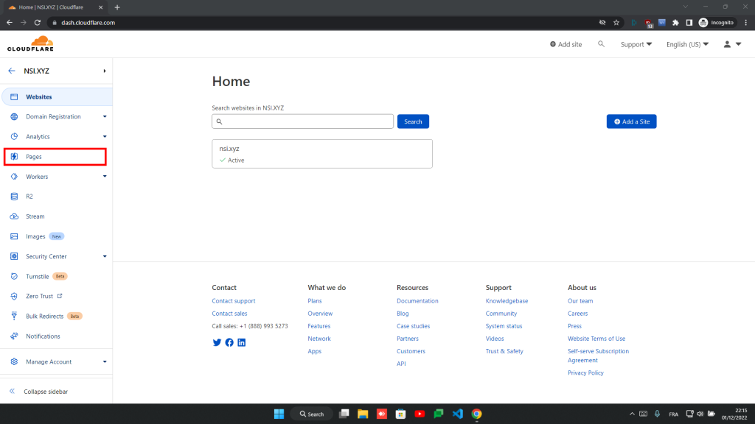The image size is (755, 424).
Task: Open the nsi.xyz site card
Action: 322,154
